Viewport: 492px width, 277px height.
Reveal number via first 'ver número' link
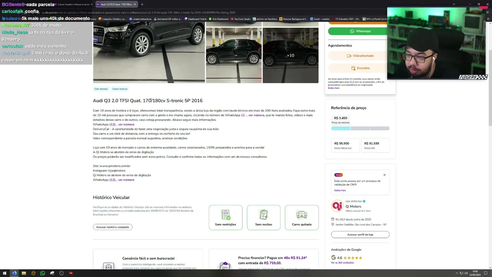pos(256,115)
